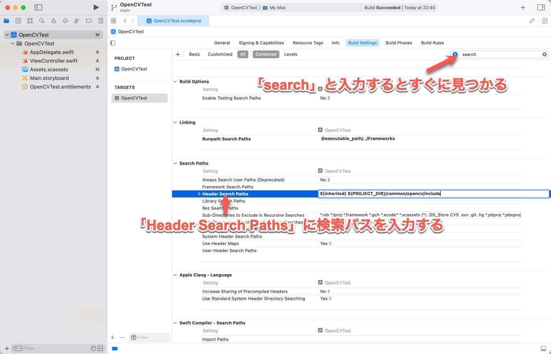
Task: Open the Test navigator diamond icon
Action: 65,21
